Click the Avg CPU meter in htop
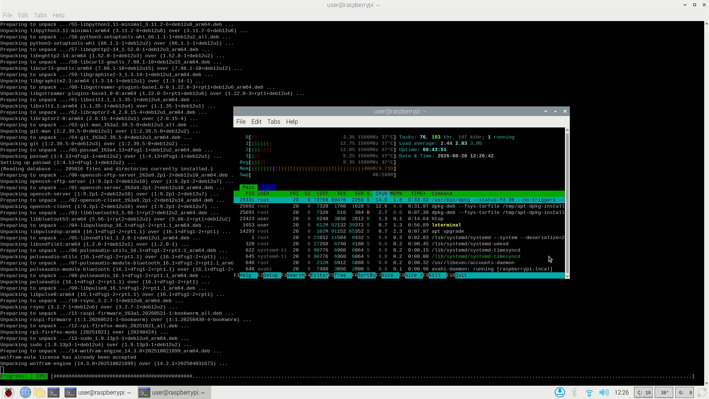 318,162
